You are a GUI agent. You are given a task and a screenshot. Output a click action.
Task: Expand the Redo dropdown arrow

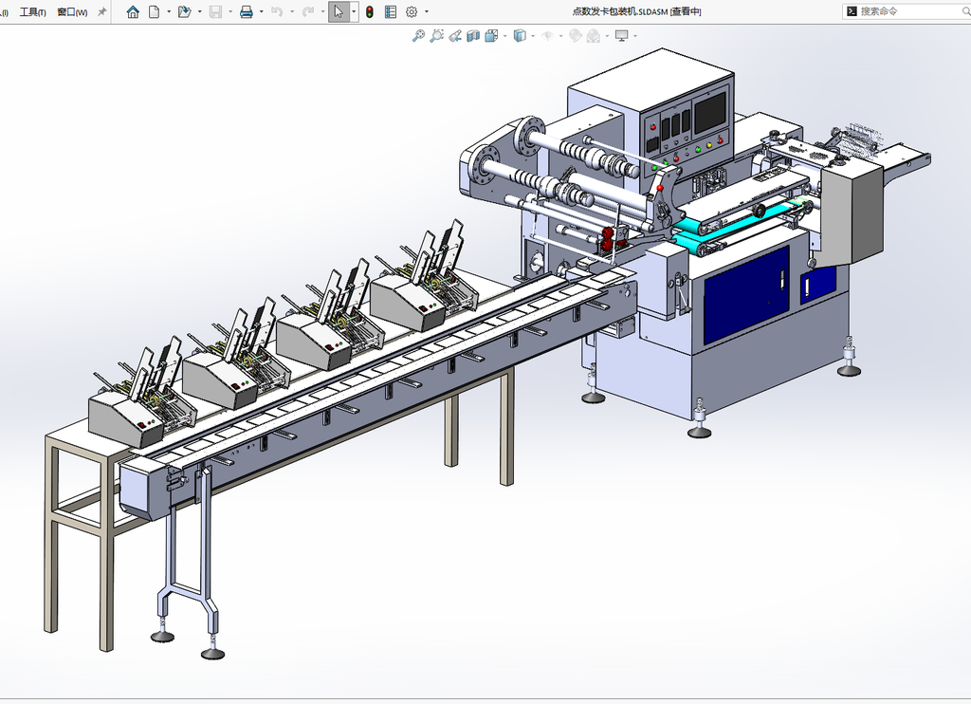pos(322,11)
